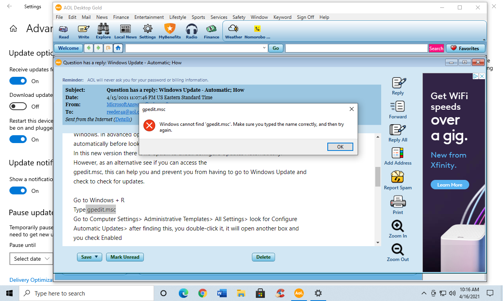Screen dimensions: 503x301
Task: Open the Save dropdown button
Action: point(90,257)
